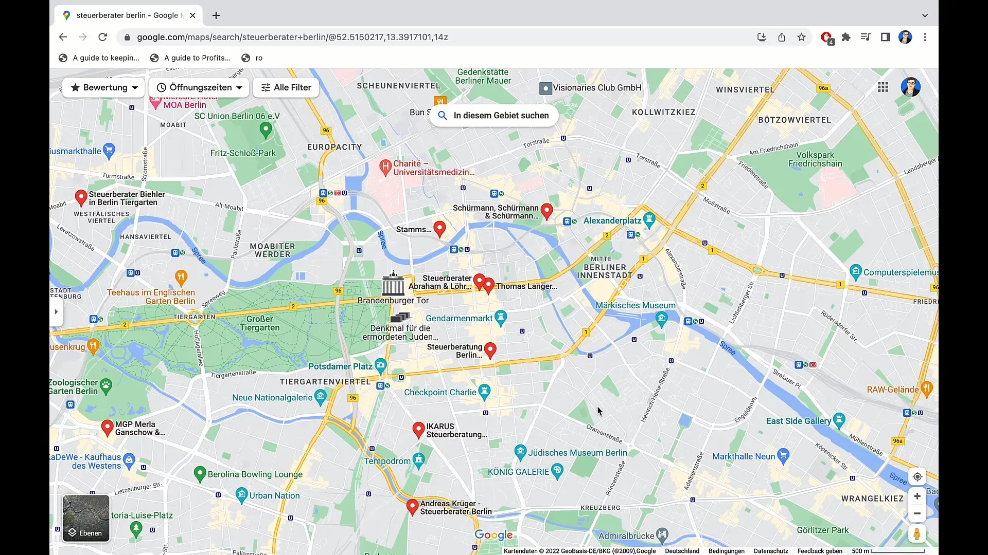Screen dimensions: 988x555
Task: Show my current location
Action: point(917,477)
